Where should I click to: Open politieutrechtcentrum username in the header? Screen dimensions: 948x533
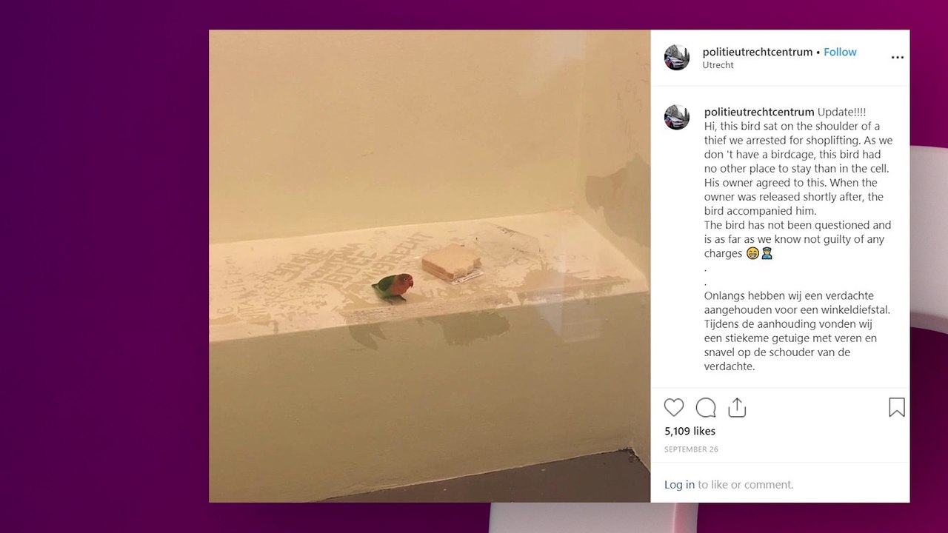click(x=757, y=52)
